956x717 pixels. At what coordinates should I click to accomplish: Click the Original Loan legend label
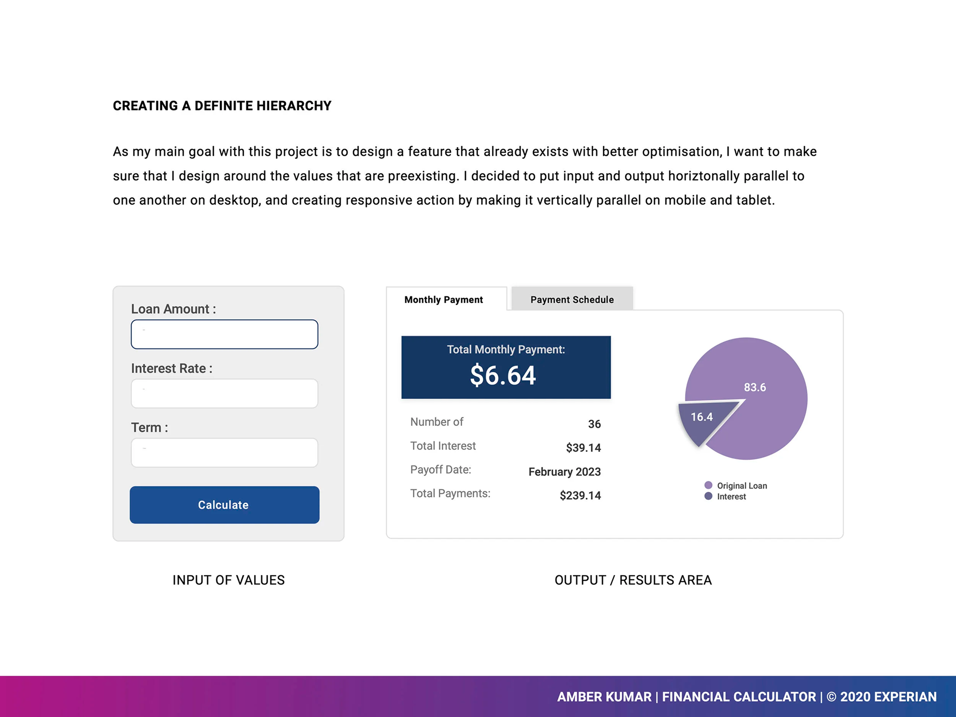[x=742, y=486]
